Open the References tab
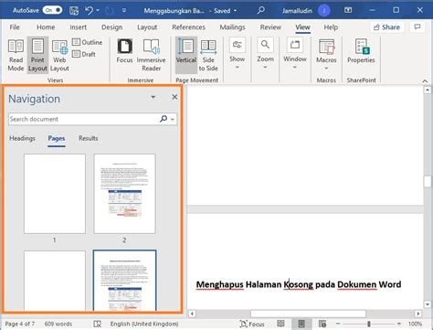 (188, 27)
